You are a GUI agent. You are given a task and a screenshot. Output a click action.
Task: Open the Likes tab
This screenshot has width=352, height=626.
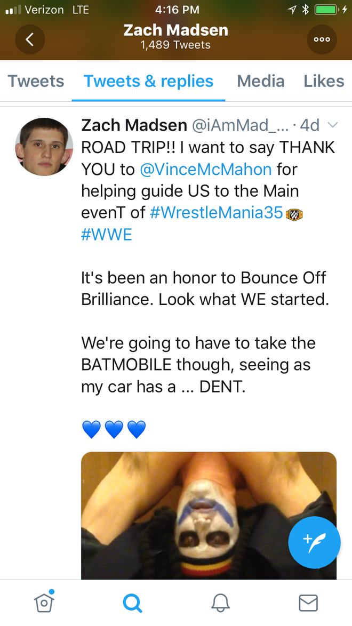point(324,81)
